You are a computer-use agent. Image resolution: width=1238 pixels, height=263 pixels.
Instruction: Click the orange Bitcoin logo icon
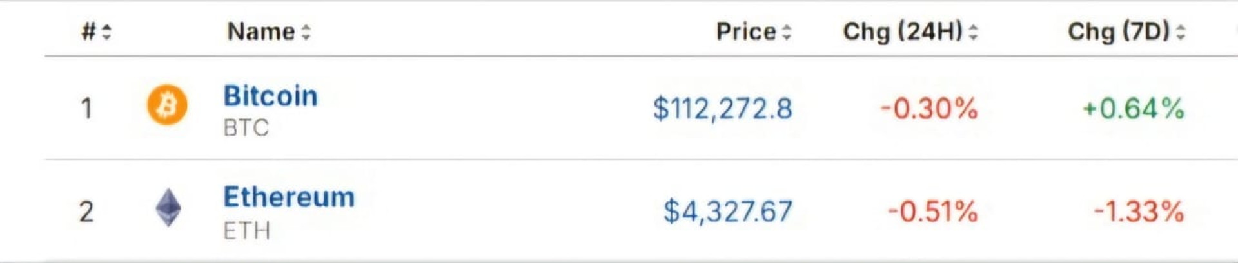pyautogui.click(x=167, y=105)
